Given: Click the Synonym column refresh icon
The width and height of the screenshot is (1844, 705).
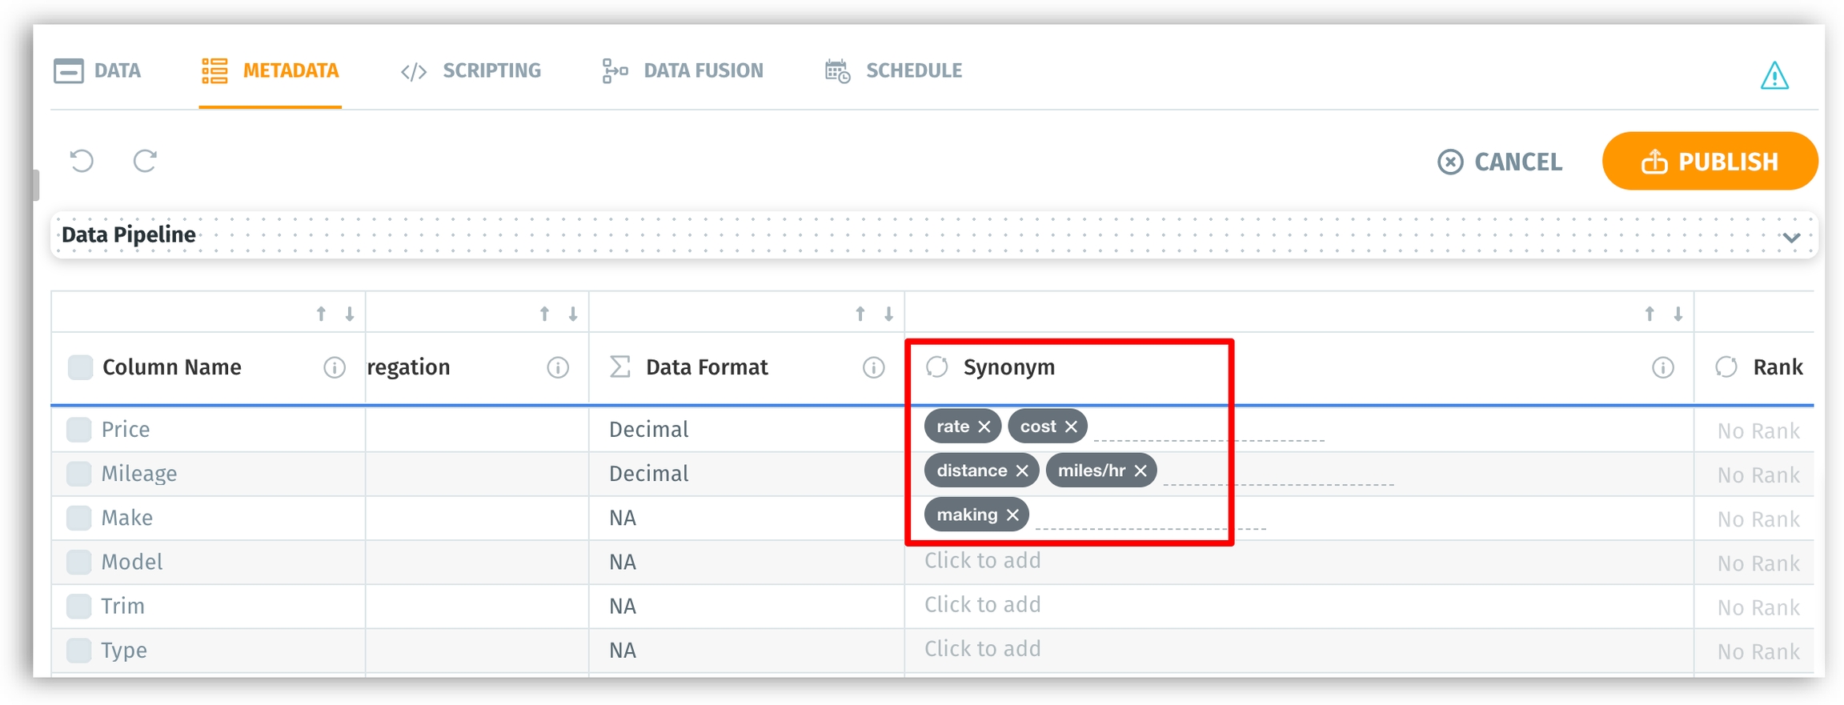Looking at the screenshot, I should (x=937, y=367).
